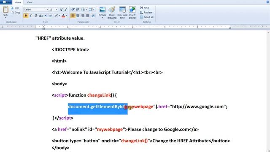Click the first-line indent marker on ruler
The image size is (270, 152).
click(43, 26)
